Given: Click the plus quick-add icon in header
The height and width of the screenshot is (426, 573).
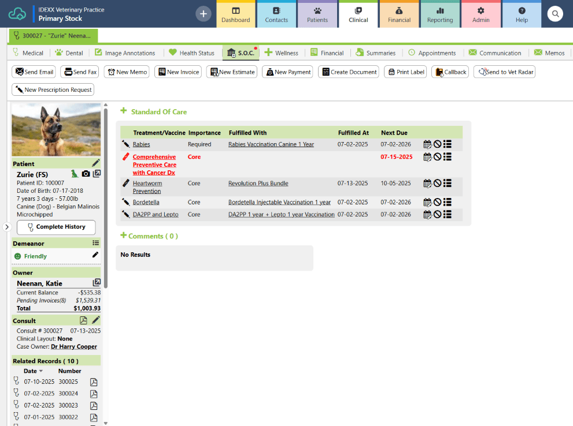Looking at the screenshot, I should [x=203, y=14].
